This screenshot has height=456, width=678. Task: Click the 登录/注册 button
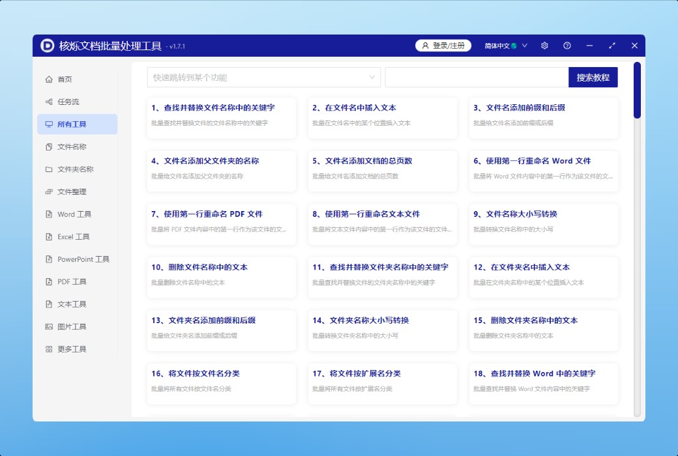tap(443, 46)
